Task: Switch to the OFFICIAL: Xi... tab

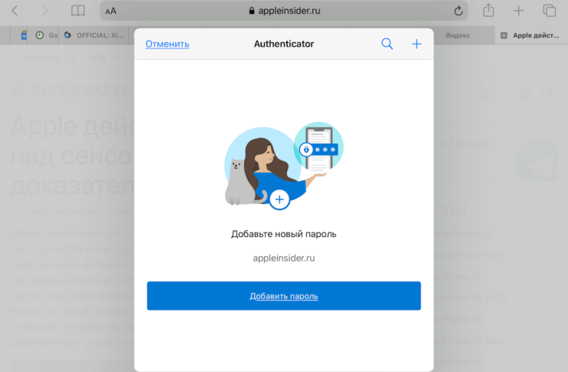Action: (x=96, y=35)
